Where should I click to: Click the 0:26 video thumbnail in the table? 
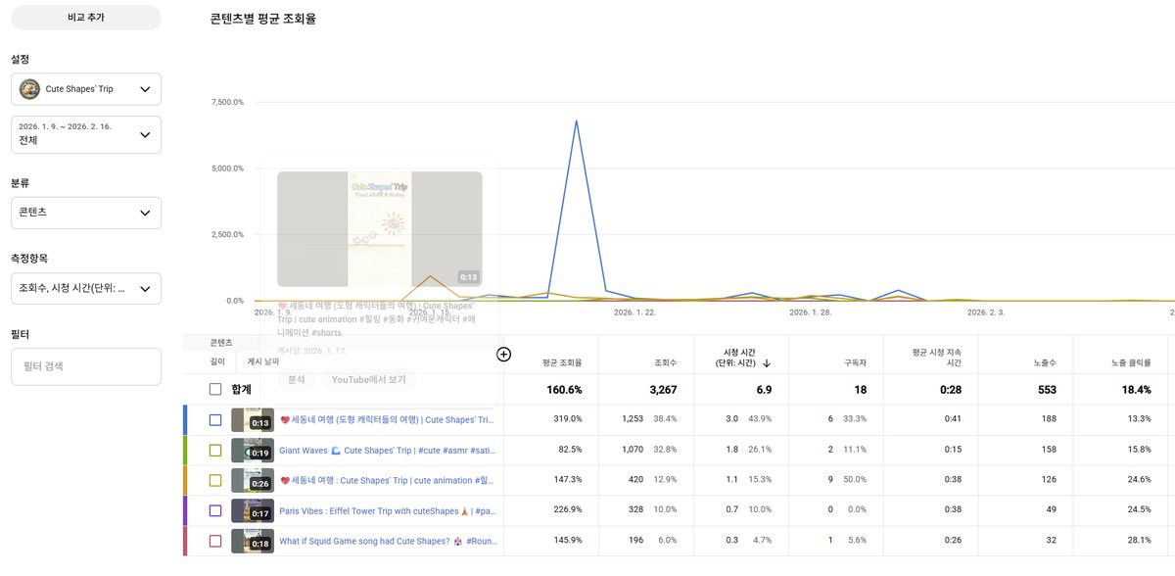[x=253, y=480]
